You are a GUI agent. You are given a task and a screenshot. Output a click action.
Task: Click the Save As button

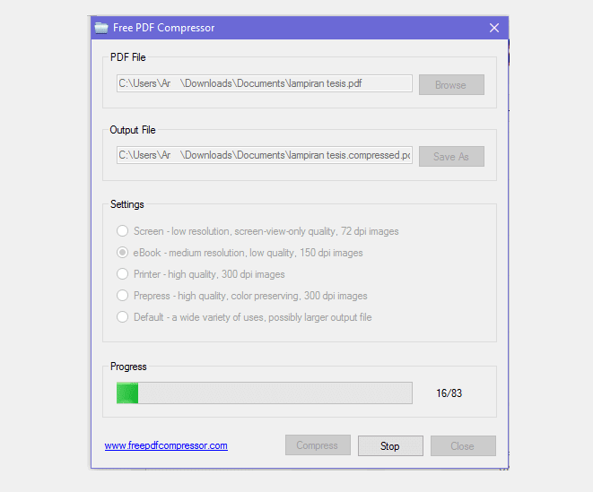point(451,157)
